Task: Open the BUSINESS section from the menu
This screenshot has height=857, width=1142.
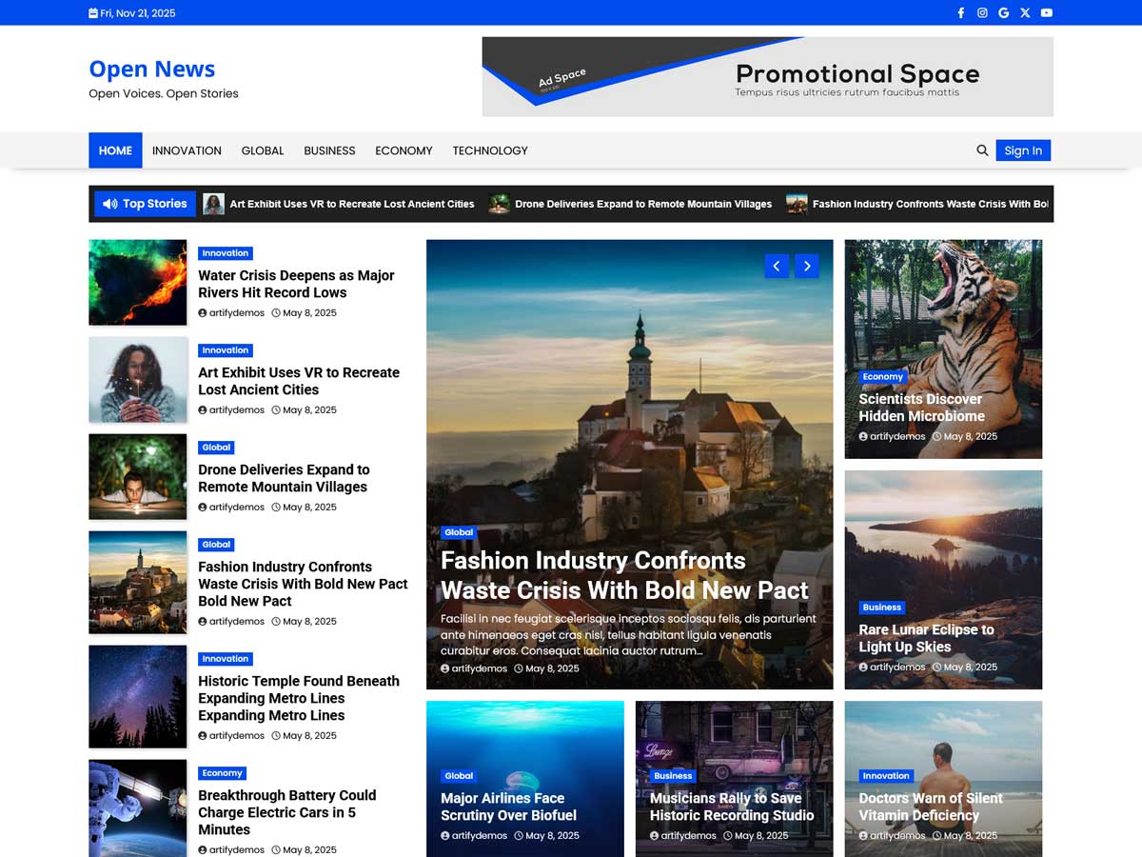Action: (x=329, y=150)
